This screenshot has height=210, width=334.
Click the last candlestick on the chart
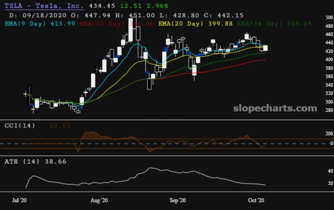pos(265,48)
